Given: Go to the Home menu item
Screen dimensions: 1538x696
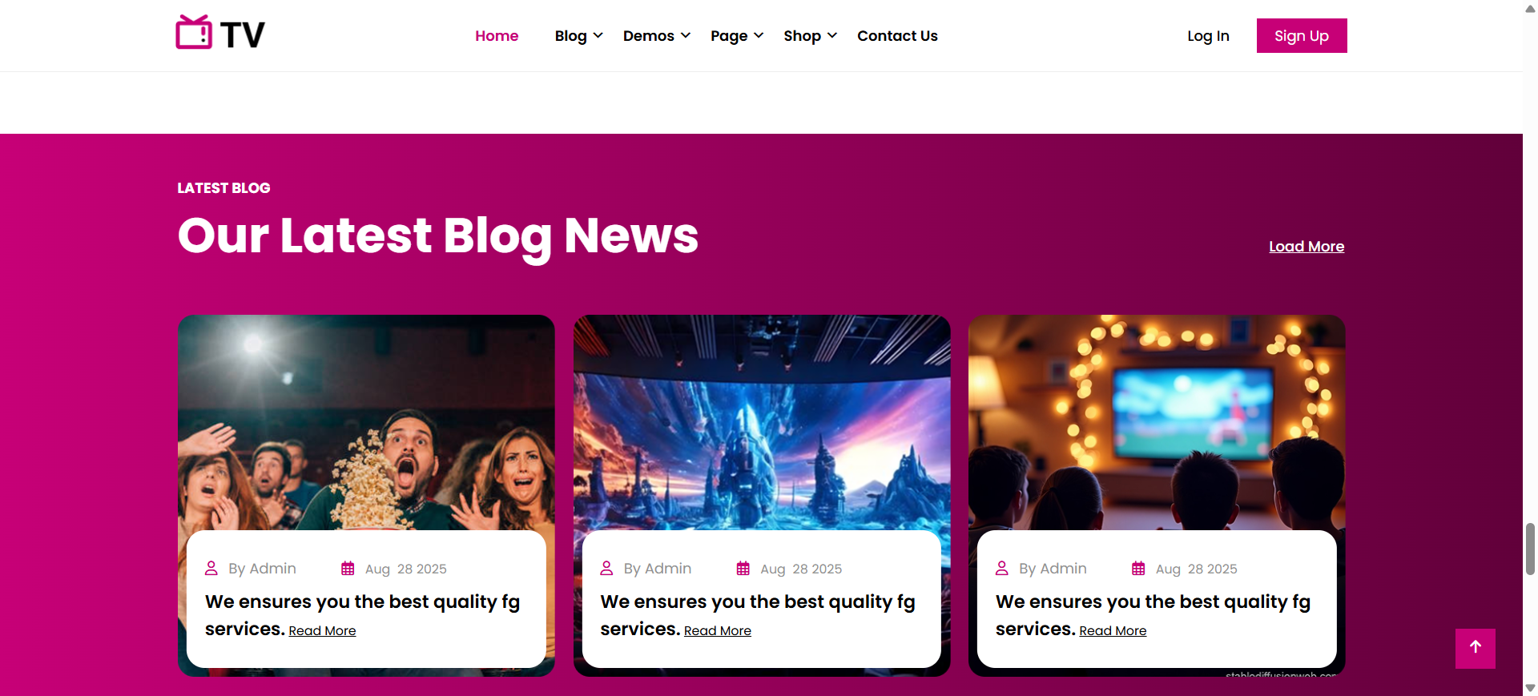Looking at the screenshot, I should tap(497, 36).
